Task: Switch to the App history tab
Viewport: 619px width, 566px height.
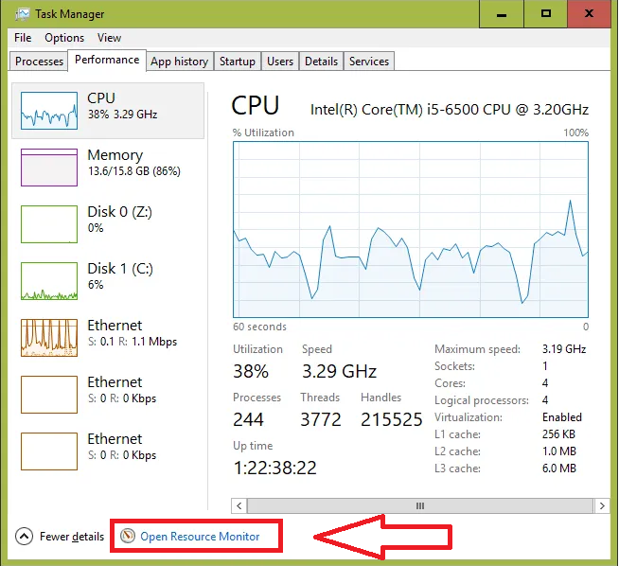Action: coord(179,62)
